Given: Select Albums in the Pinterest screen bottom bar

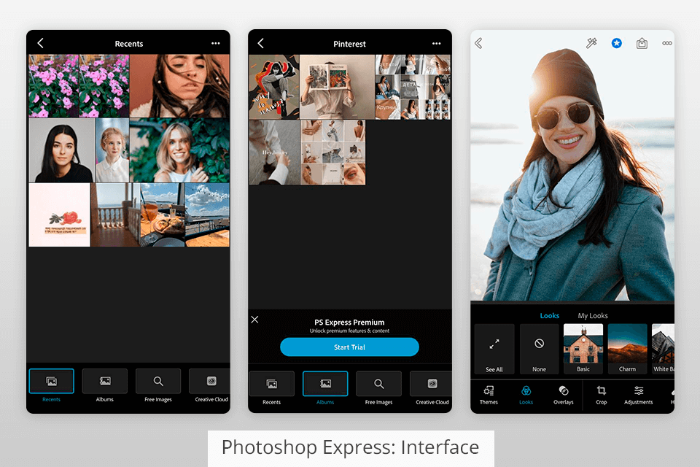Looking at the screenshot, I should (325, 388).
